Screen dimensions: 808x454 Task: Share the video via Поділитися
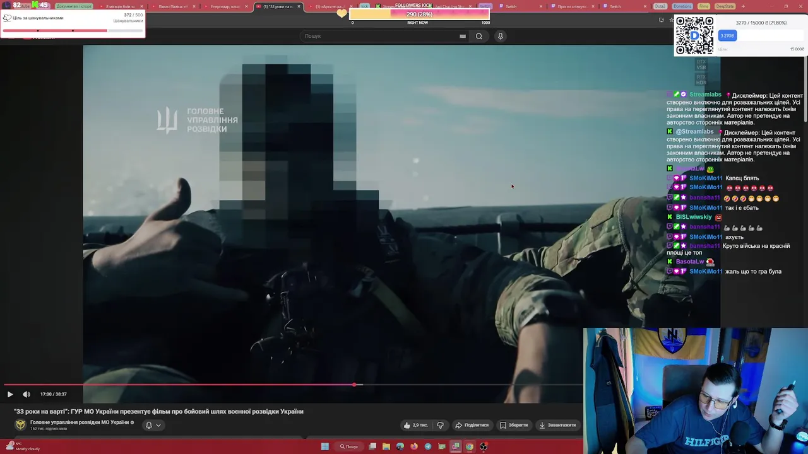coord(472,425)
